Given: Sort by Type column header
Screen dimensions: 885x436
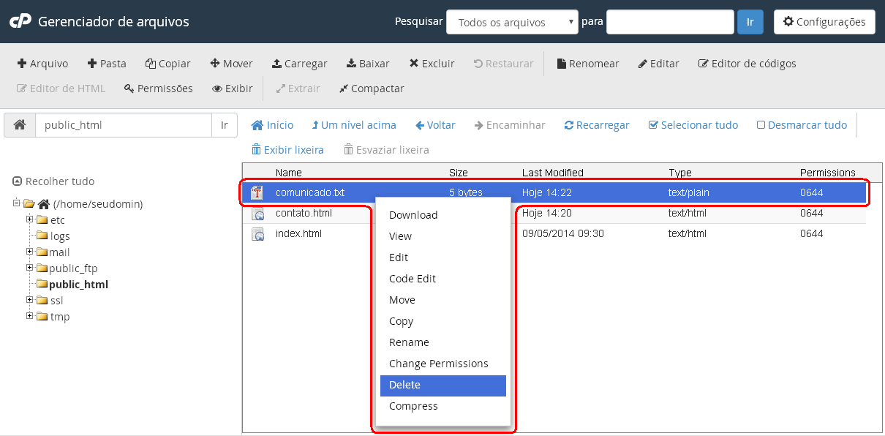Looking at the screenshot, I should (x=680, y=173).
